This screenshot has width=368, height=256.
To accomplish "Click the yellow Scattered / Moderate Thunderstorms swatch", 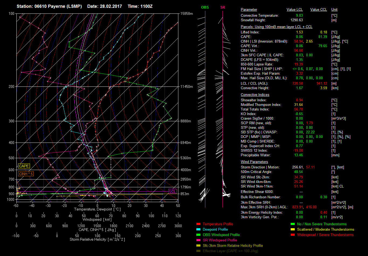I will pyautogui.click(x=293, y=230).
